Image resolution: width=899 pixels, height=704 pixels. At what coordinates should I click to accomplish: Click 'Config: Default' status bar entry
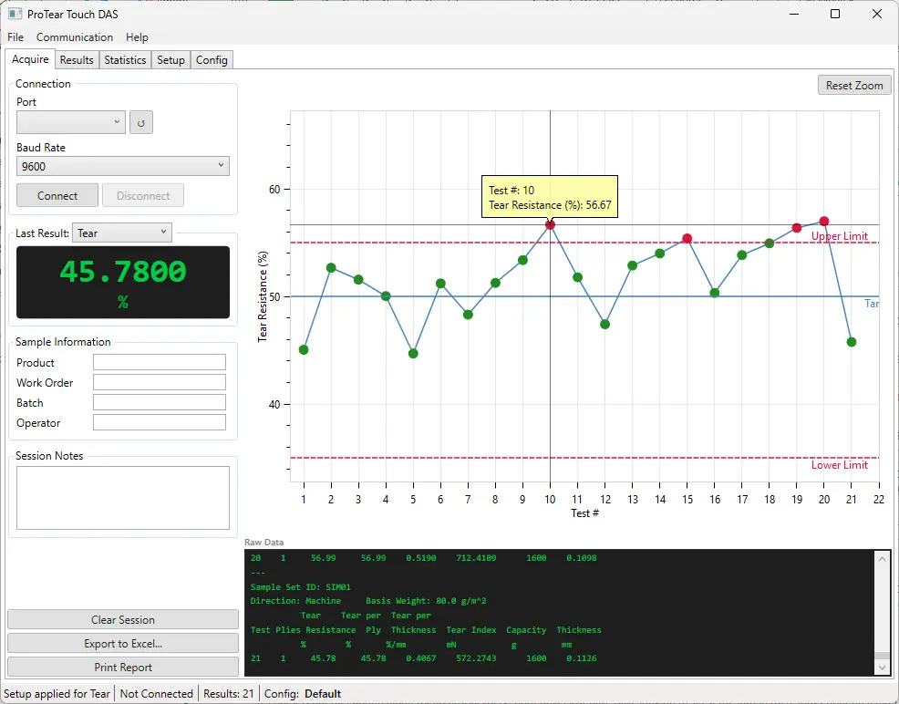click(303, 694)
